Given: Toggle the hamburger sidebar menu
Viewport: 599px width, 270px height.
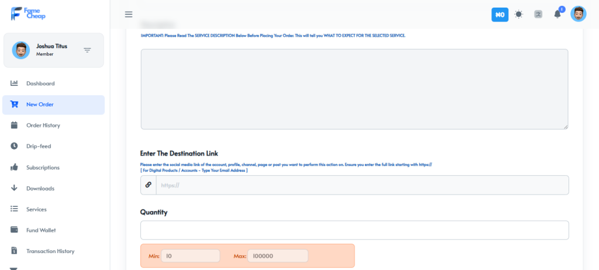Looking at the screenshot, I should click(129, 15).
